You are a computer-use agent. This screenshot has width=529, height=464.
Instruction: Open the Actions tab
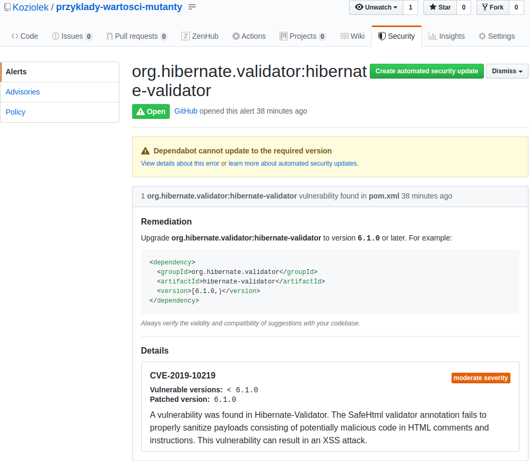coord(249,36)
